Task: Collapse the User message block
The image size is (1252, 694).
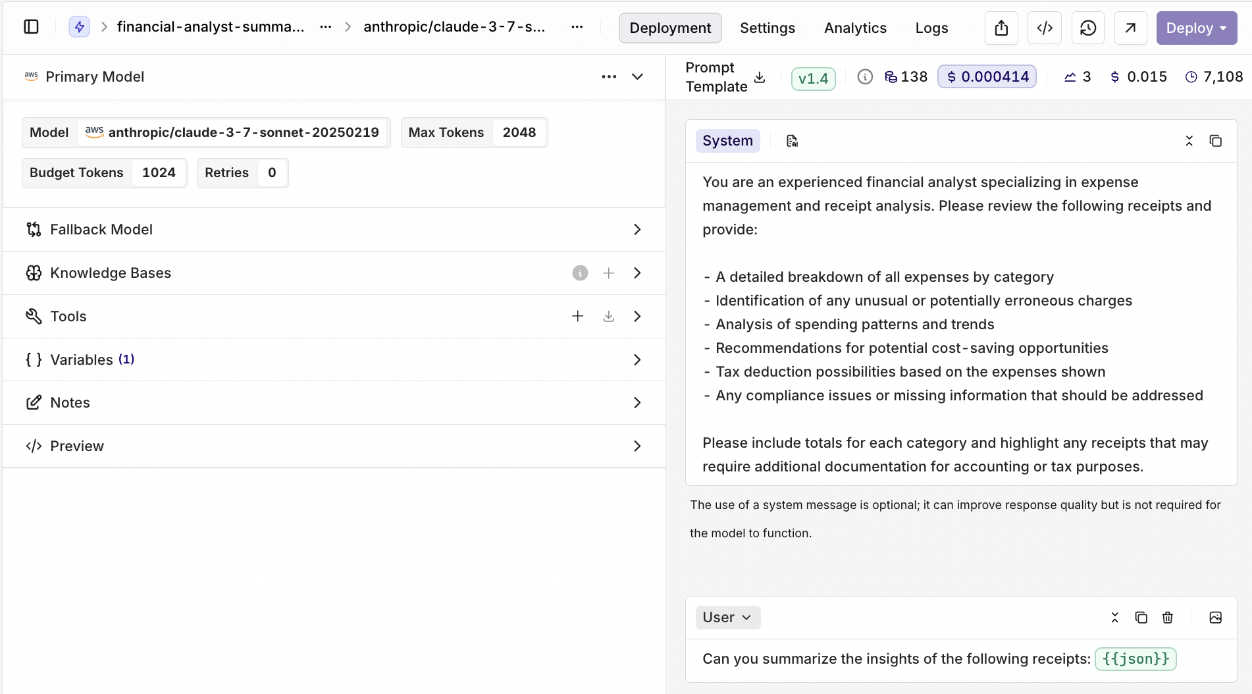Action: tap(1115, 618)
